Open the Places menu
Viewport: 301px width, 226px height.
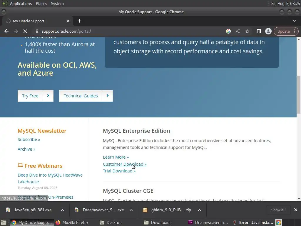(x=41, y=4)
